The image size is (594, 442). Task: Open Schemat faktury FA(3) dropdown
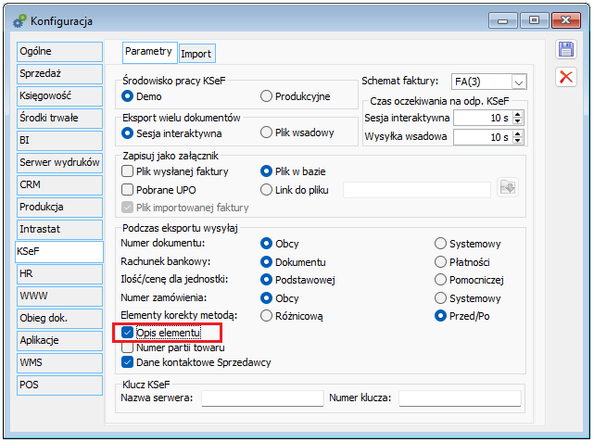click(519, 82)
